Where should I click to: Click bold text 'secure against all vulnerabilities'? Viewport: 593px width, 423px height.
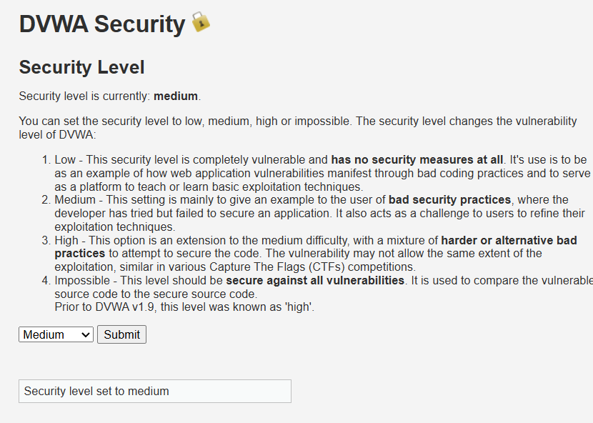click(315, 280)
